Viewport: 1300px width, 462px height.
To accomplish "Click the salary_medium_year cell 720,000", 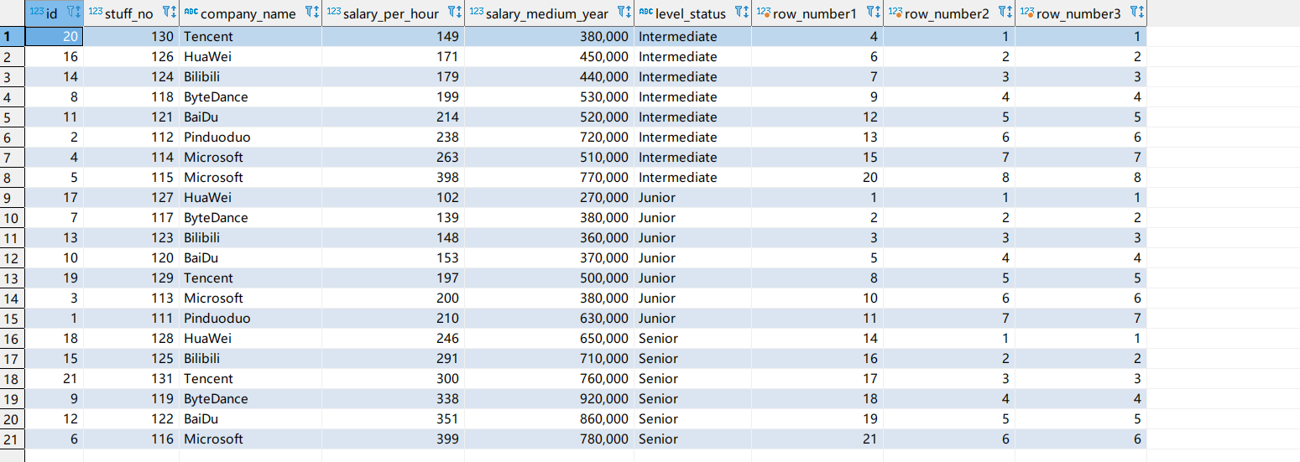I will click(x=549, y=137).
